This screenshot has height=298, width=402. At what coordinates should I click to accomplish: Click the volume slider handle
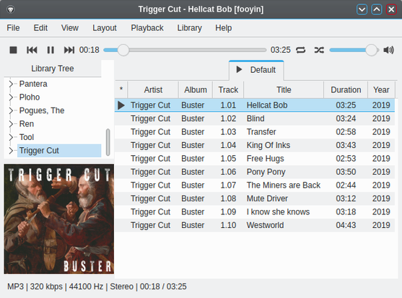pyautogui.click(x=371, y=50)
